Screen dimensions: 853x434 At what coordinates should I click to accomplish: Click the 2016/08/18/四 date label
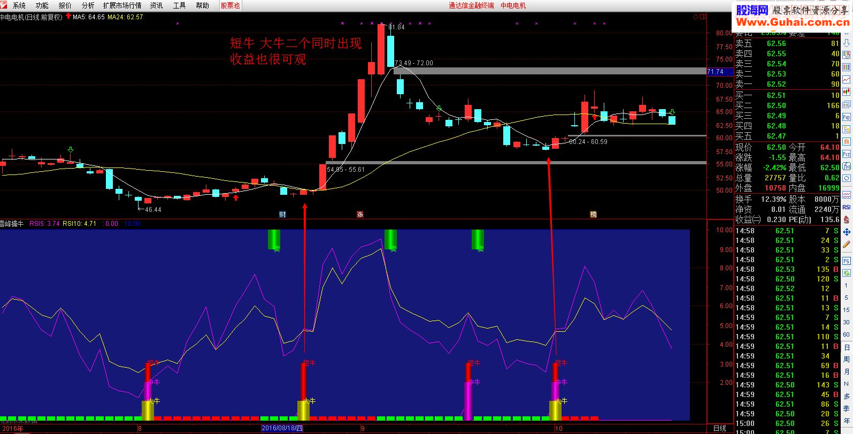coord(282,428)
